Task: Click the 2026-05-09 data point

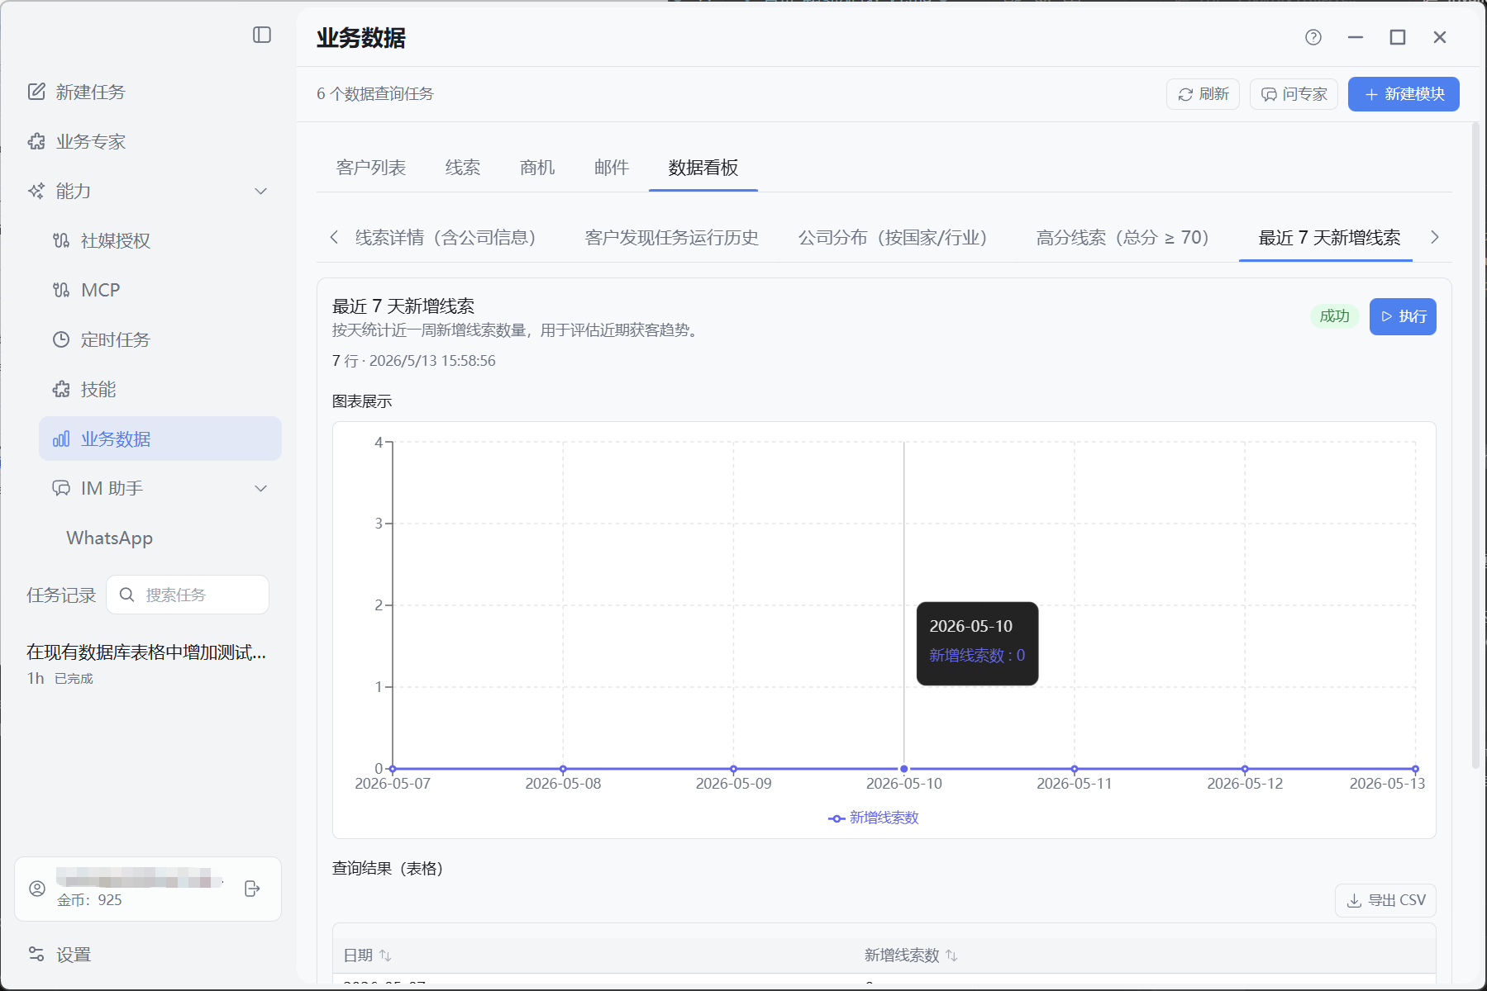Action: (x=733, y=769)
